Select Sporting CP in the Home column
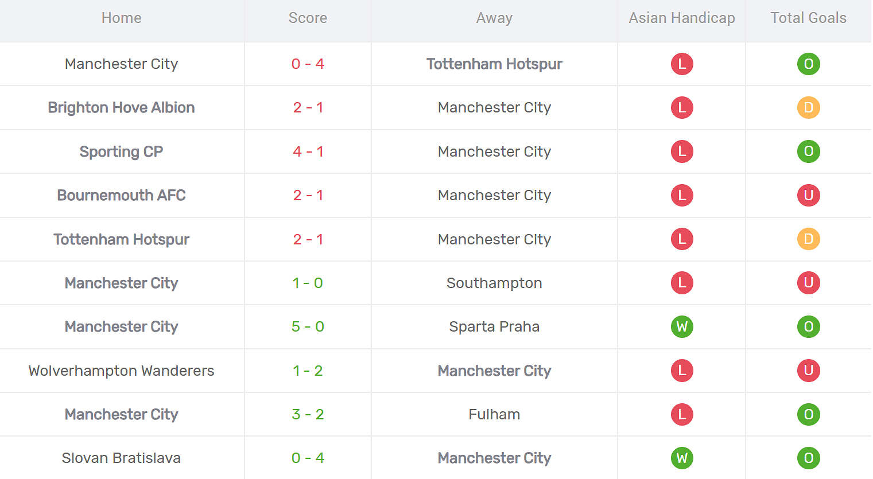Screen dimensions: 873x479 tap(121, 151)
